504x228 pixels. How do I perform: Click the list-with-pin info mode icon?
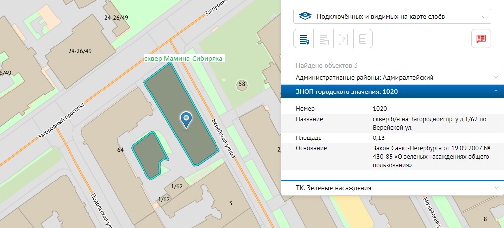pyautogui.click(x=304, y=39)
